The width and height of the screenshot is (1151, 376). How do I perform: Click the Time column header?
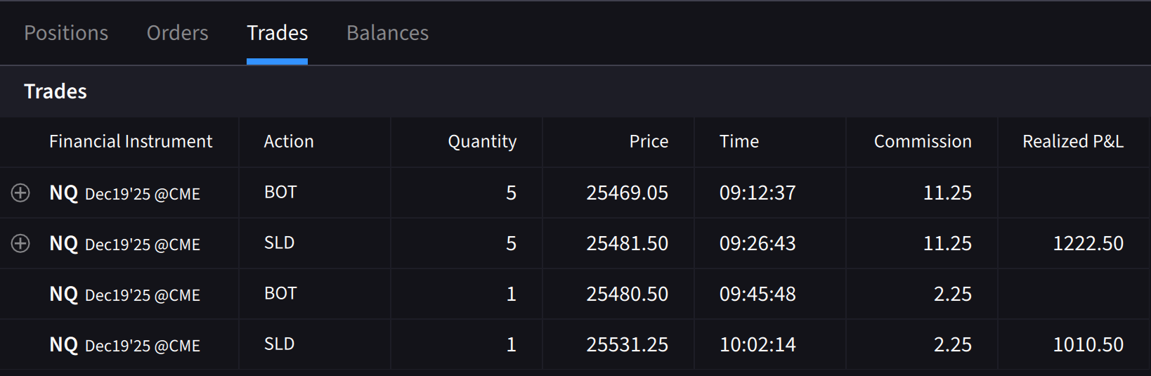(x=739, y=141)
